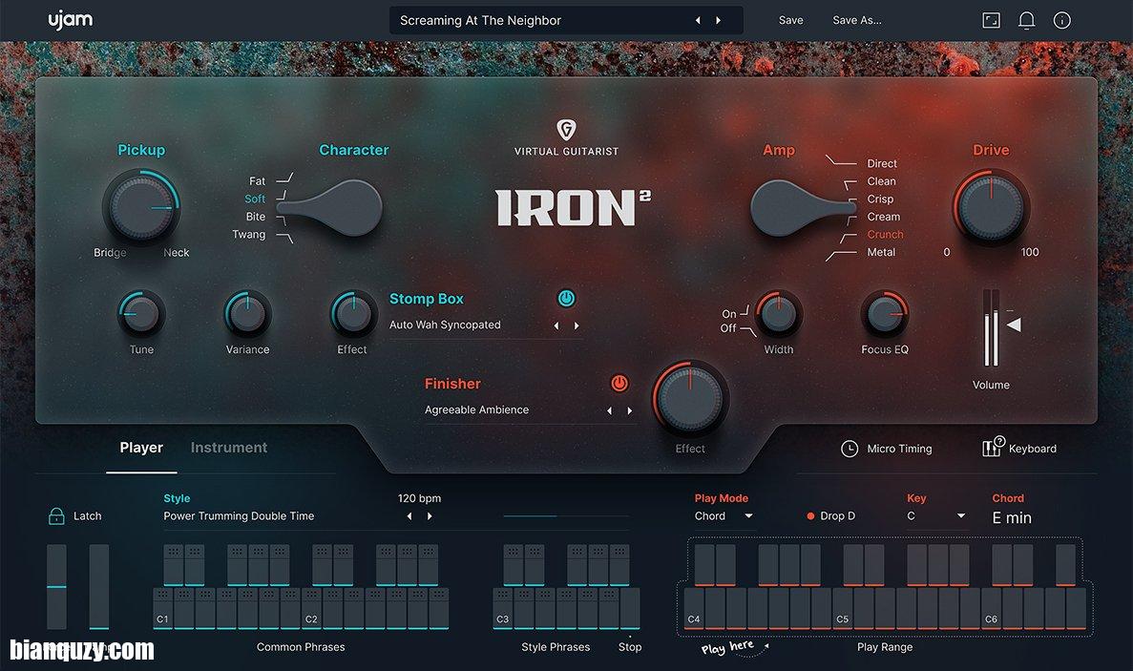Click the Latch button label
This screenshot has height=671, width=1133.
88,515
